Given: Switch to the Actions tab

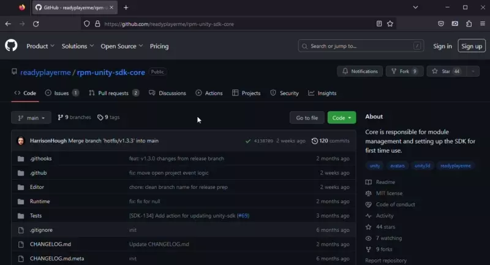Looking at the screenshot, I should [209, 93].
